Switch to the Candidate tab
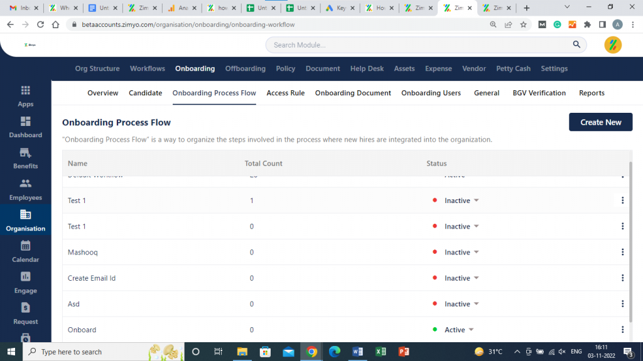The width and height of the screenshot is (643, 361). [145, 93]
